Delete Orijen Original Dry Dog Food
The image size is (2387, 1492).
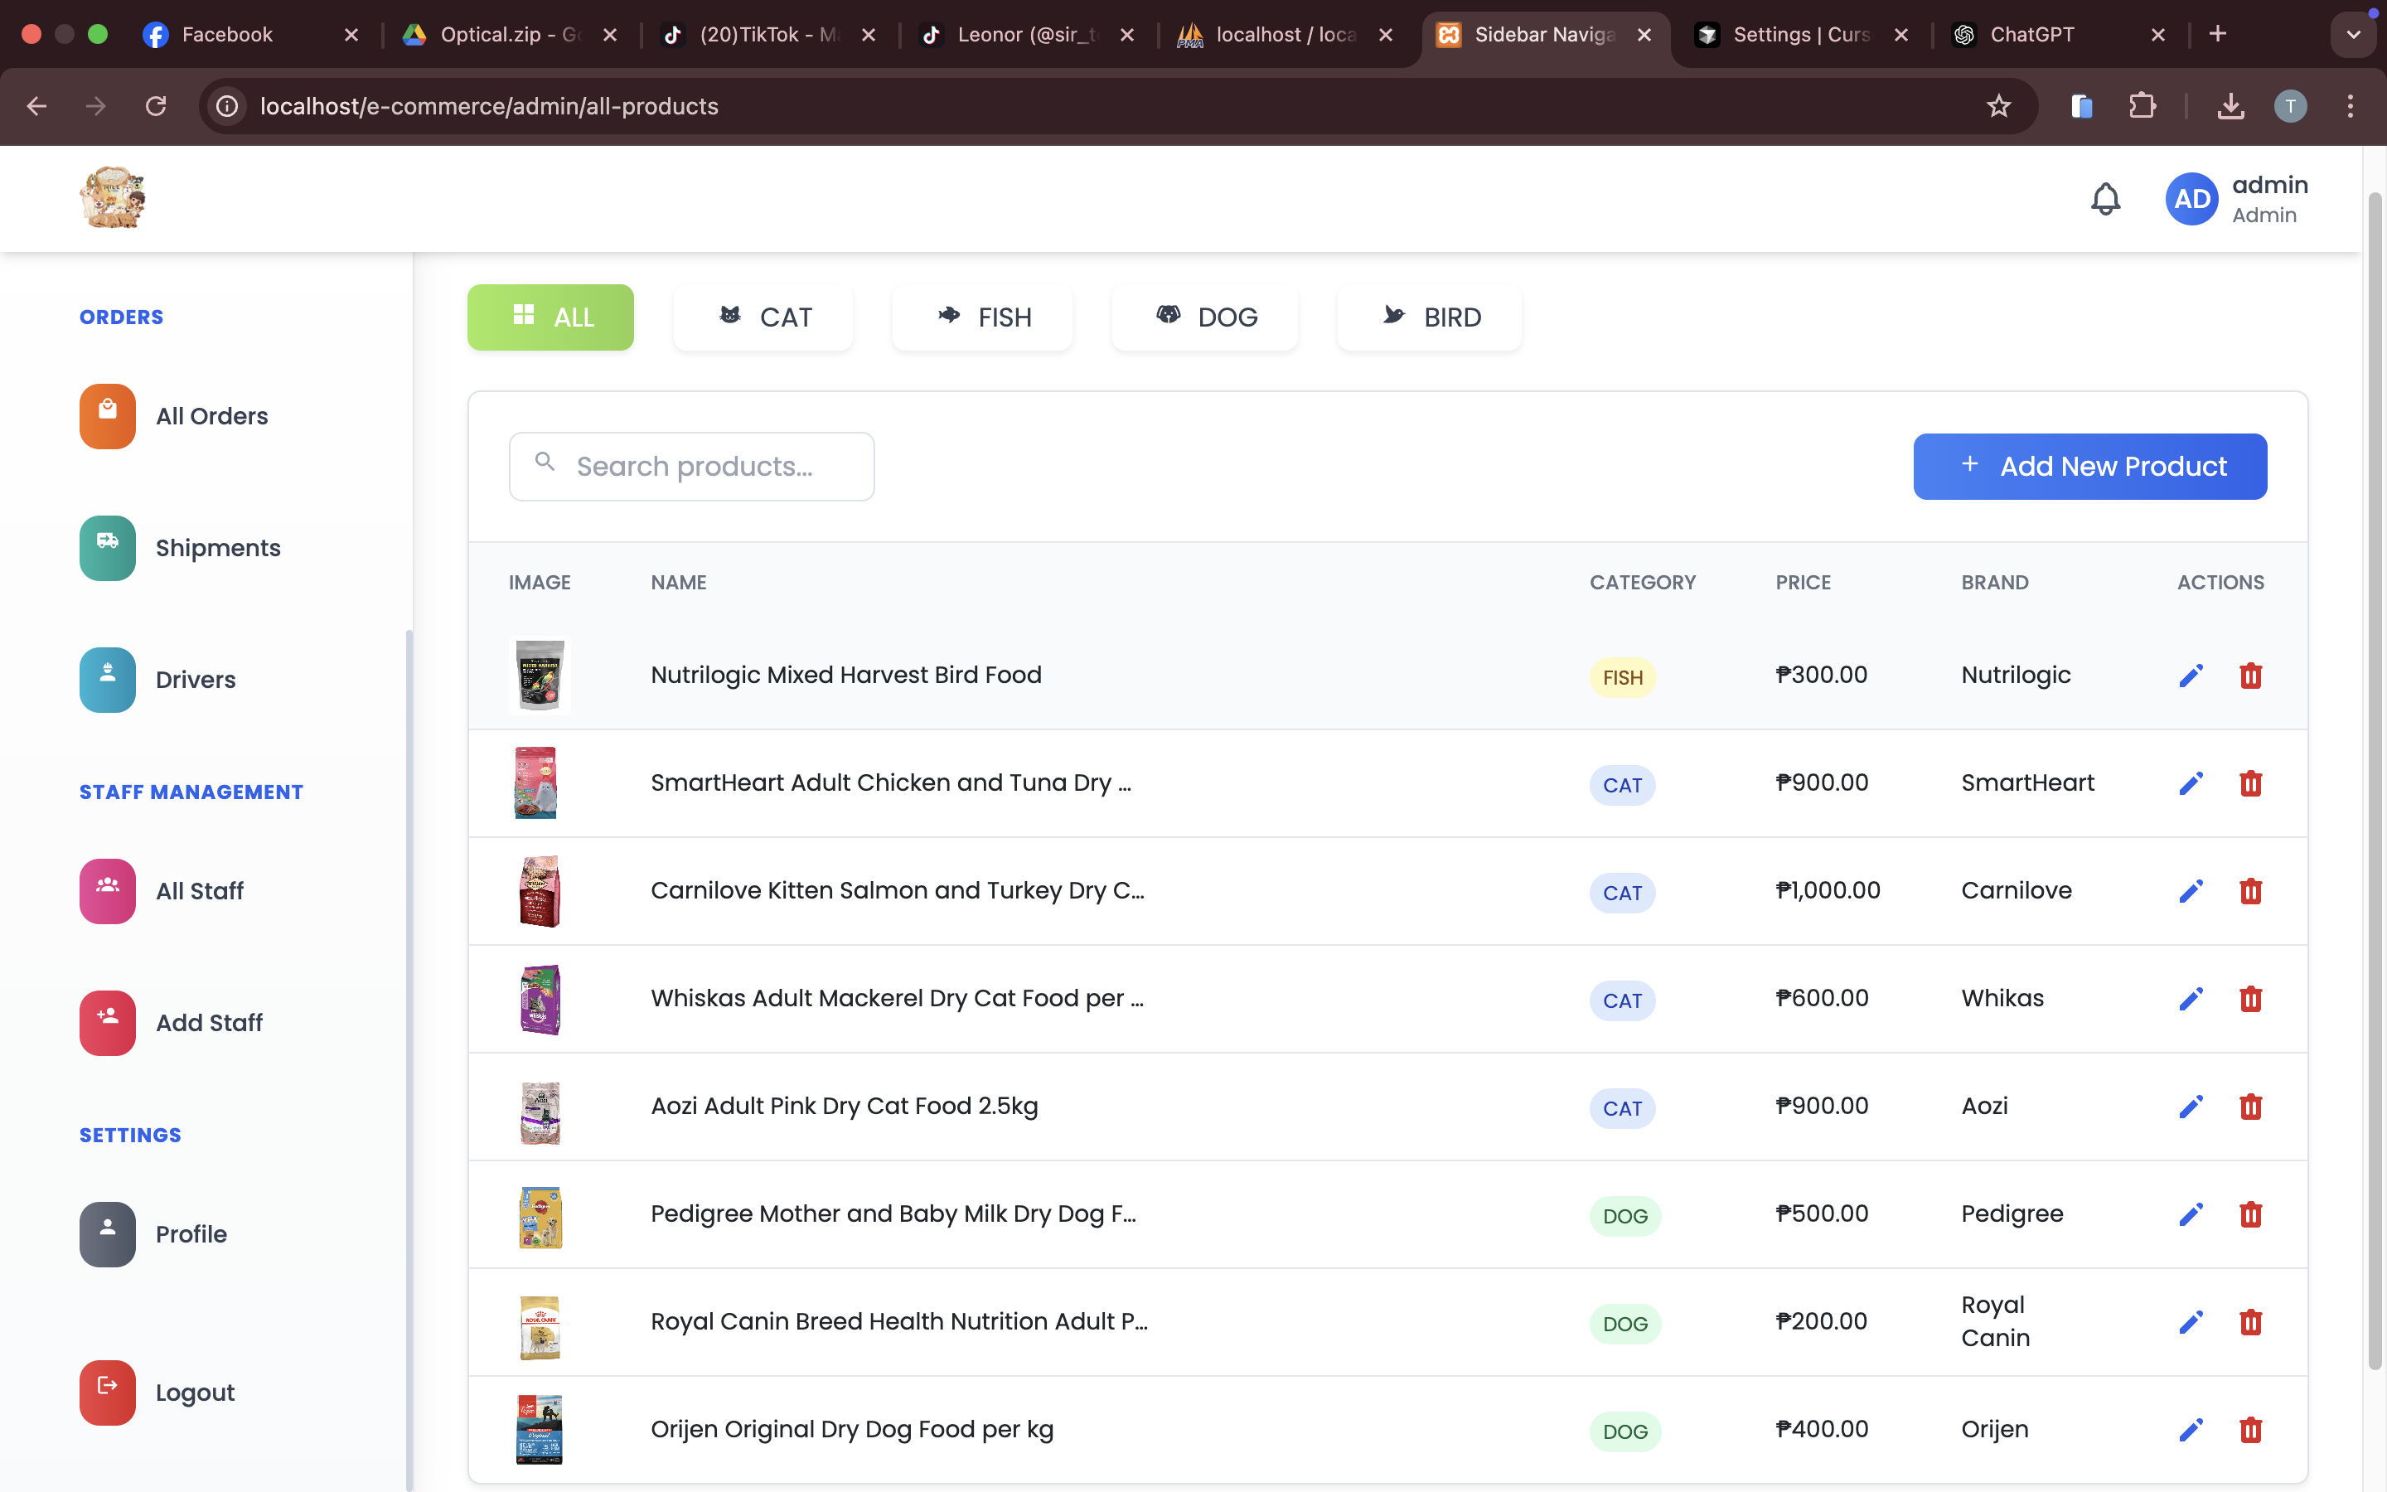click(x=2250, y=1430)
